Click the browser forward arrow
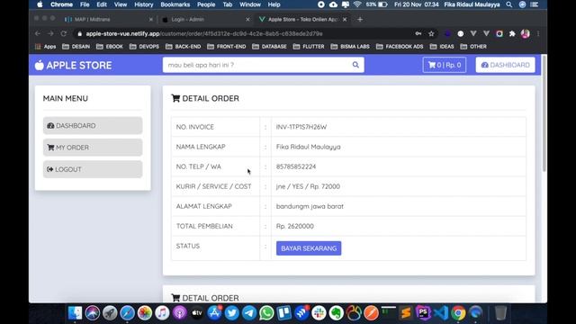The width and height of the screenshot is (576, 324). [50, 33]
